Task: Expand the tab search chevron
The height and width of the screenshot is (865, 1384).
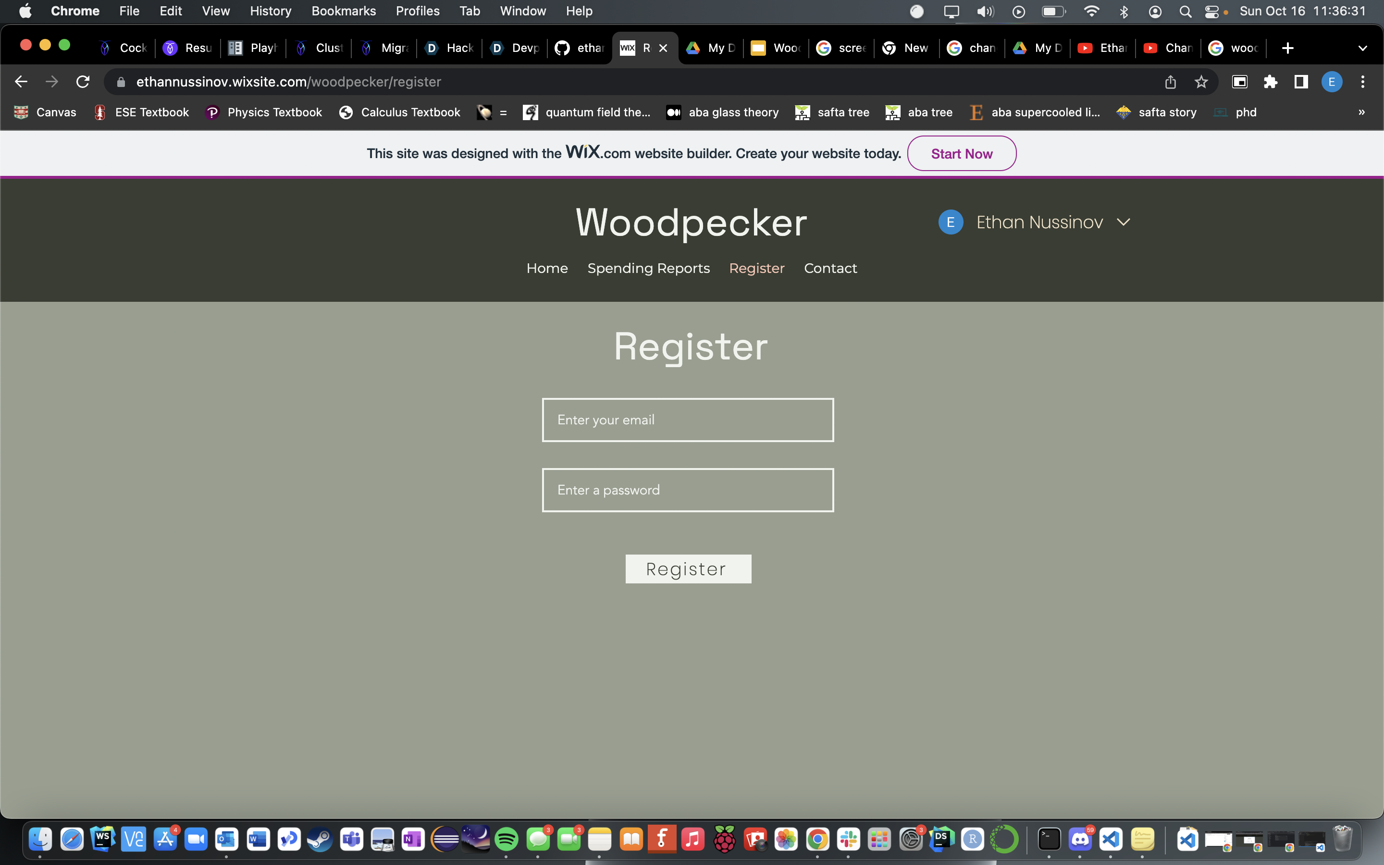Action: pyautogui.click(x=1362, y=48)
